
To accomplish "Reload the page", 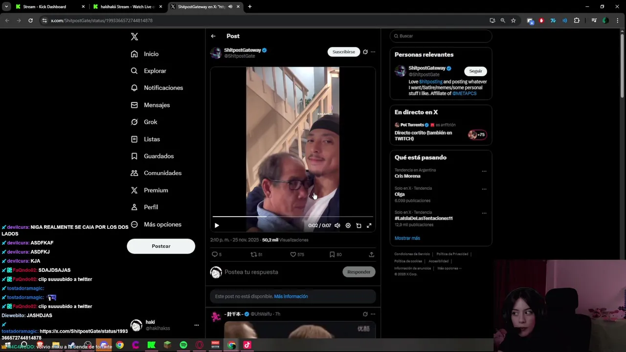I will (x=30, y=21).
